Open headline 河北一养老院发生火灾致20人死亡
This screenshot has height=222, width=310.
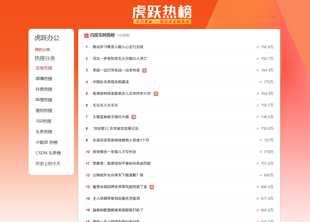tap(120, 59)
